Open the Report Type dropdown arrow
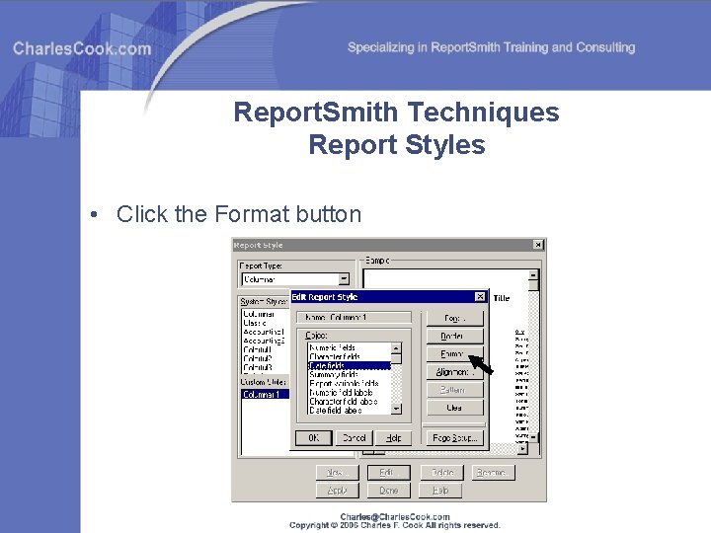 [345, 278]
